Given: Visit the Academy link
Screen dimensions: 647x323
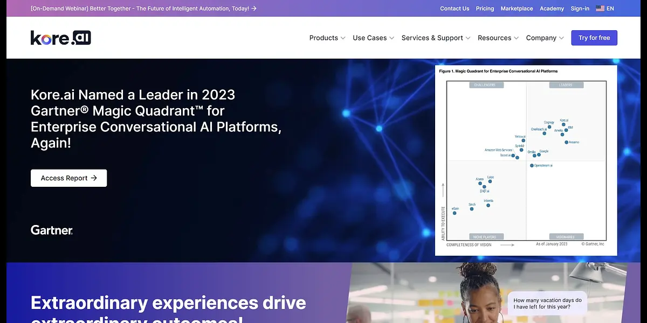Looking at the screenshot, I should point(552,9).
